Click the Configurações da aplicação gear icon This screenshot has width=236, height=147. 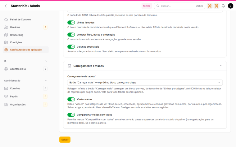click(6, 50)
